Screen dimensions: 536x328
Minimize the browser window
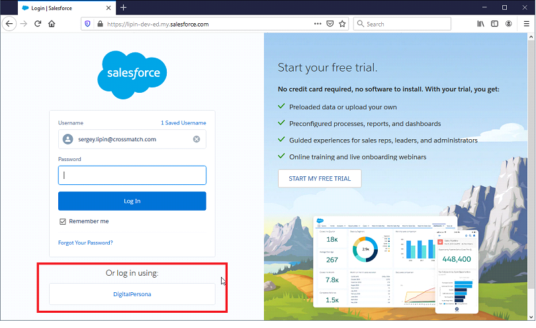point(484,7)
